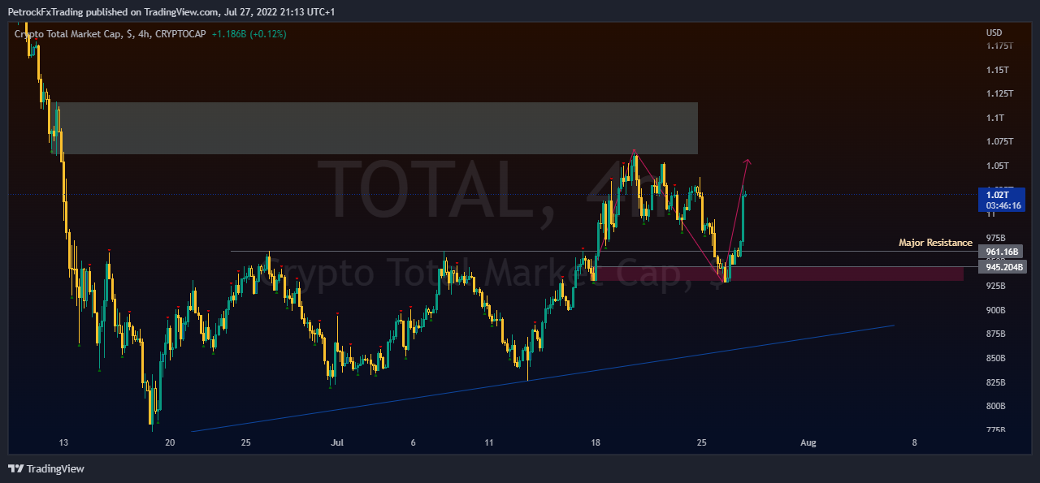
Task: Open the USD currency label on the price axis
Action: pyautogui.click(x=994, y=32)
